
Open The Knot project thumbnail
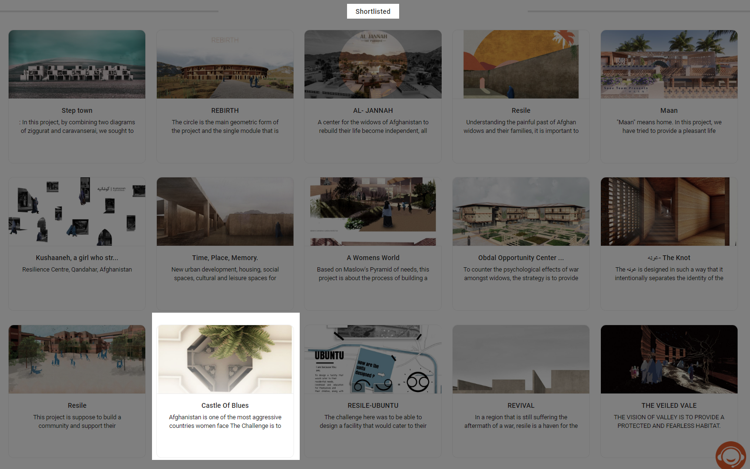tap(669, 212)
